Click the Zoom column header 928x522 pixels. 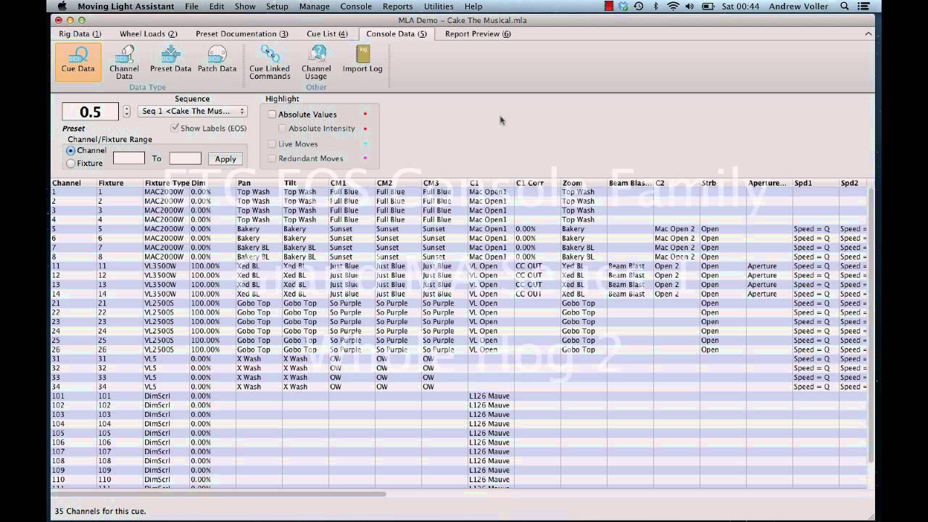[584, 183]
